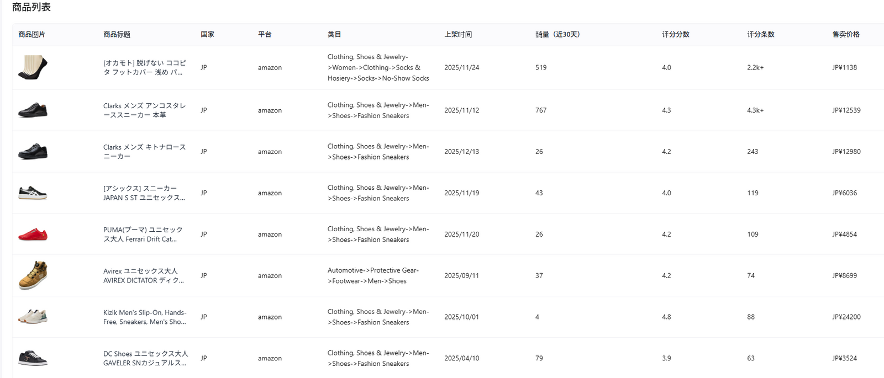This screenshot has width=884, height=378.
Task: Click the second Clarks black sneaker image
Action: 33,151
